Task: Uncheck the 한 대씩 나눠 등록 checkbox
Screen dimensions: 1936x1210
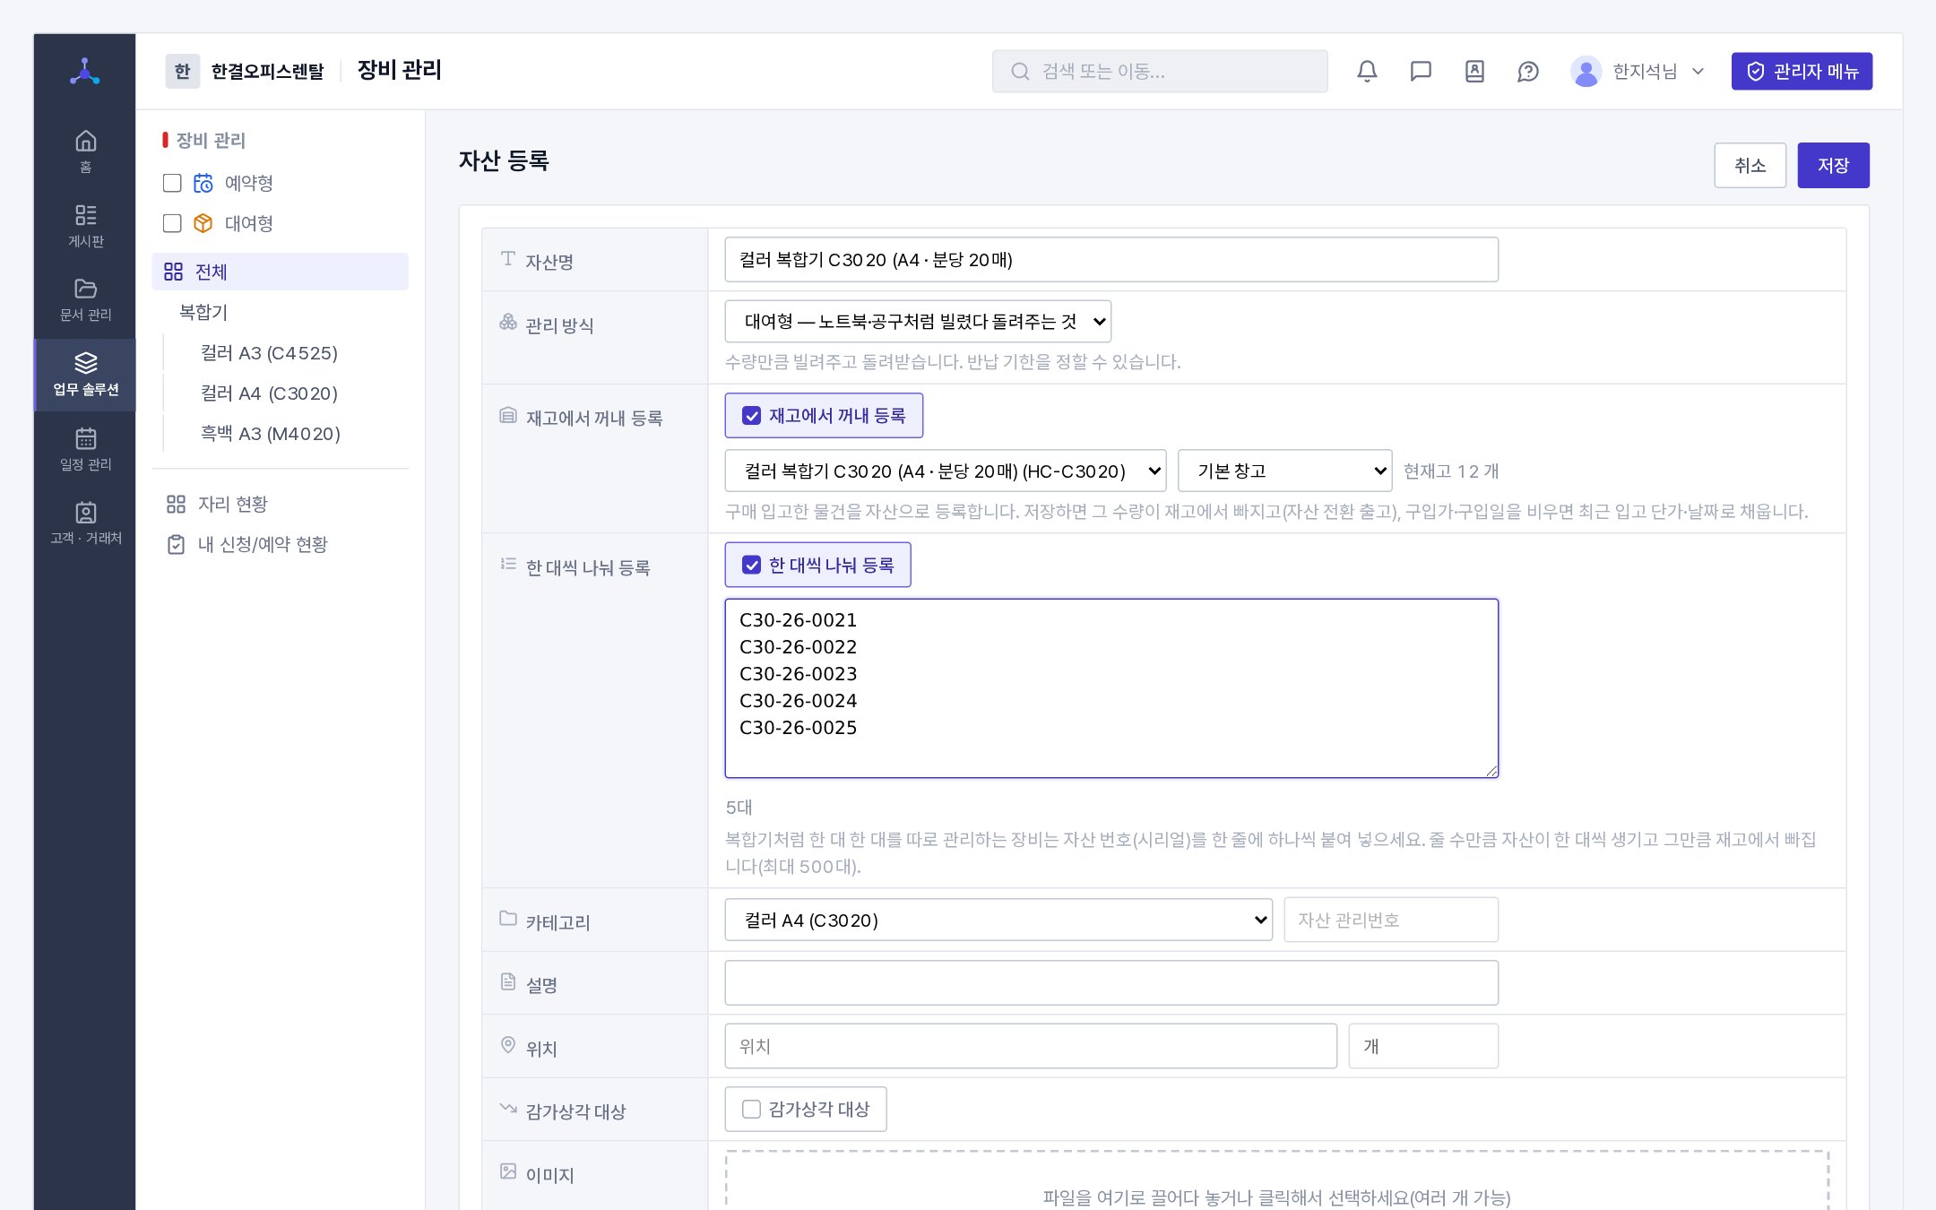Action: 751,566
